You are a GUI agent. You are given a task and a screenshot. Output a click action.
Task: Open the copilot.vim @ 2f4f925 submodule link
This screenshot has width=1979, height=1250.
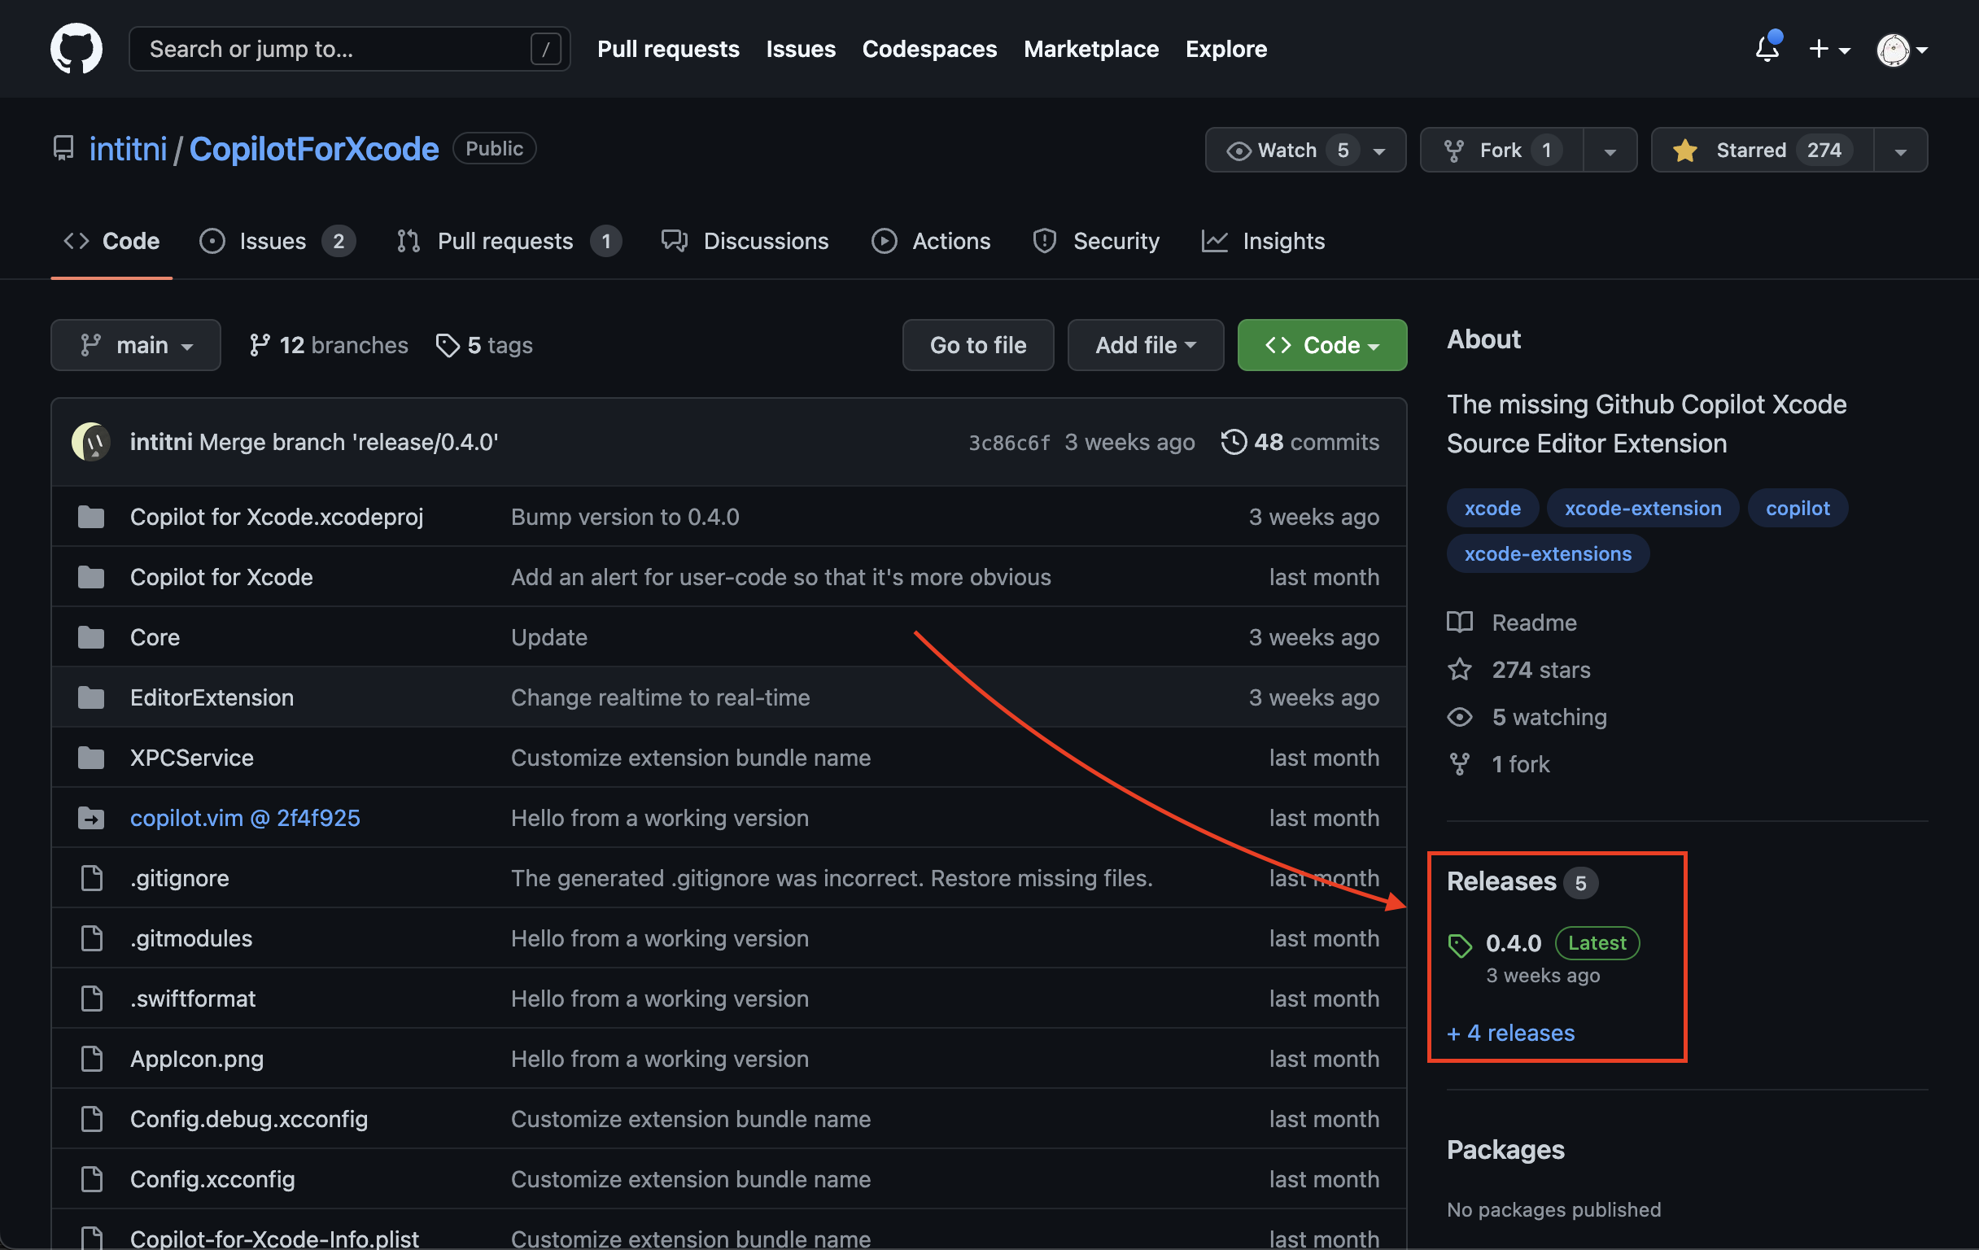(245, 818)
